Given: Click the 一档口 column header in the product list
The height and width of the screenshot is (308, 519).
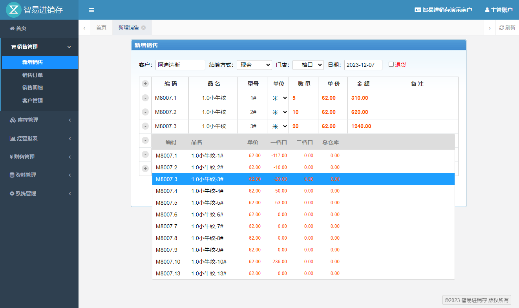Looking at the screenshot, I should click(x=279, y=142).
